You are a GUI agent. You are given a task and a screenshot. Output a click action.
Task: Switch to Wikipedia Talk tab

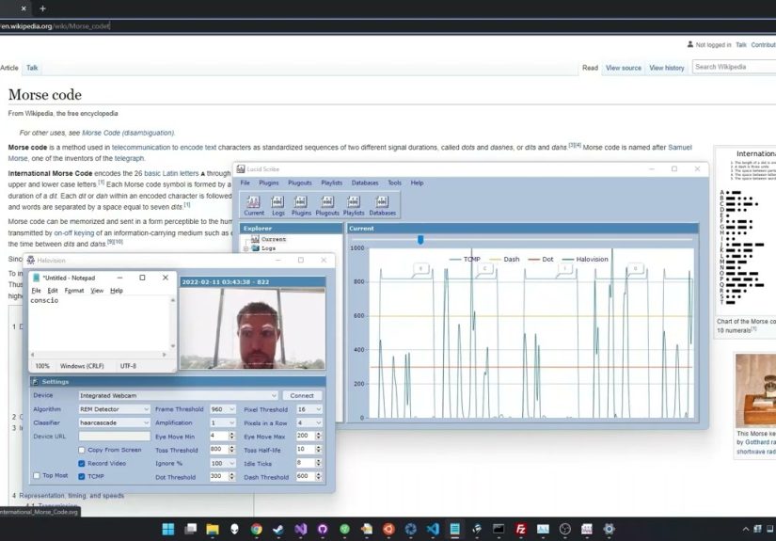tap(32, 68)
